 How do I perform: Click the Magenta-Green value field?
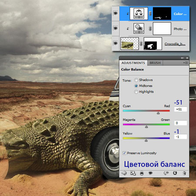pos(180,123)
